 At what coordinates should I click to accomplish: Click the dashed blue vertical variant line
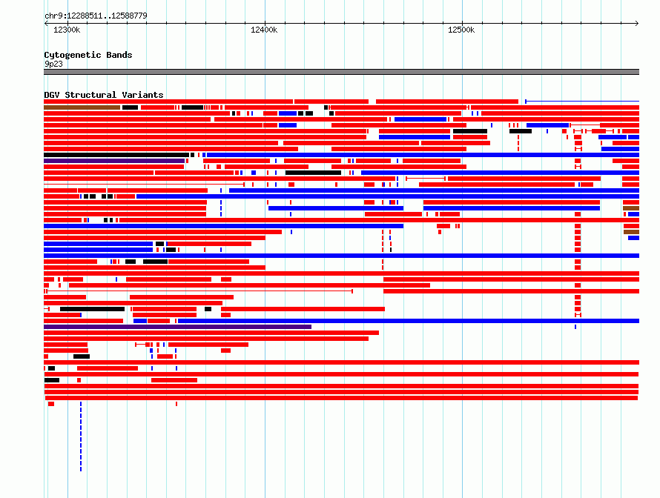coord(81,436)
